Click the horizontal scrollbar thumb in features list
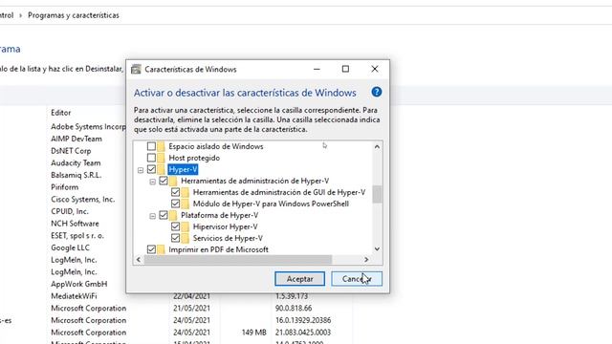 (238, 259)
